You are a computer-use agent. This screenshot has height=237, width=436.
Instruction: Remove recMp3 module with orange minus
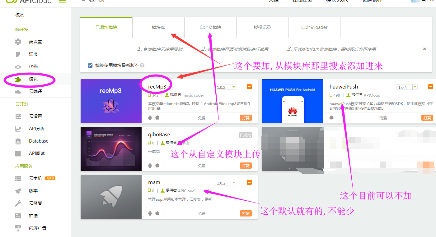coord(249,87)
